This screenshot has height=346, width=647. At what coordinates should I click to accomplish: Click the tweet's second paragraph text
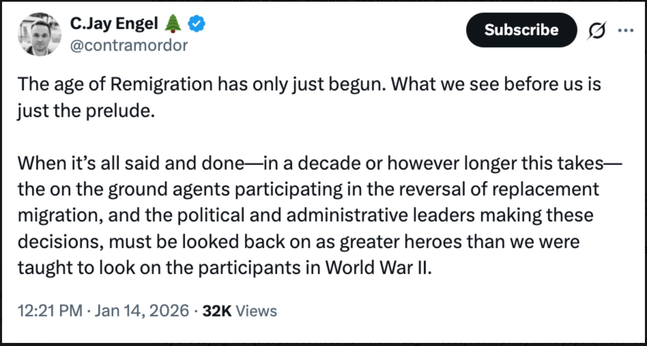coord(307,215)
